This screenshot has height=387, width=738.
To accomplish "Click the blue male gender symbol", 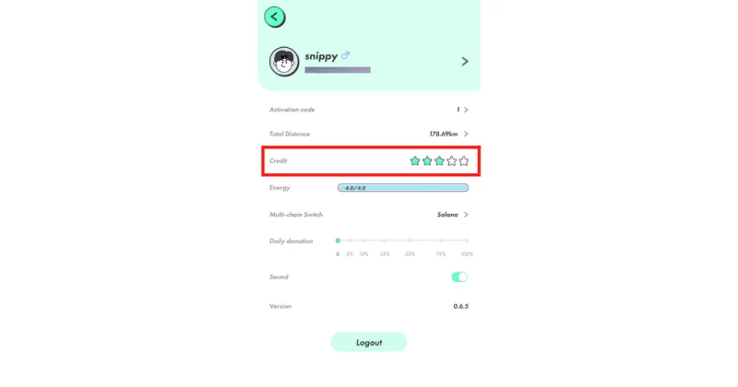I will tap(345, 55).
